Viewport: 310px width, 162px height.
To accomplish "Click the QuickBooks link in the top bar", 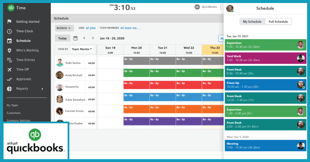I will pos(209,7).
